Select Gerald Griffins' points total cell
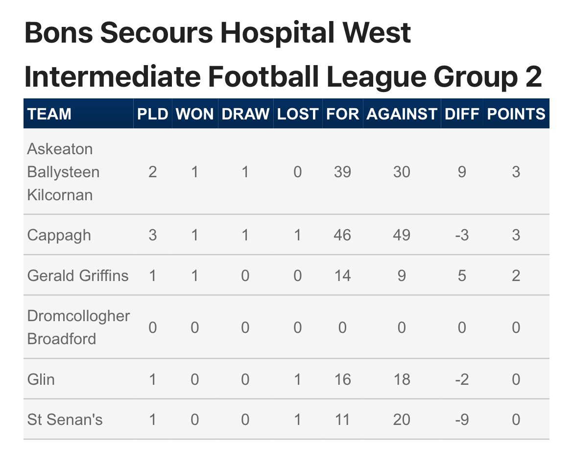The width and height of the screenshot is (573, 469). 516,276
